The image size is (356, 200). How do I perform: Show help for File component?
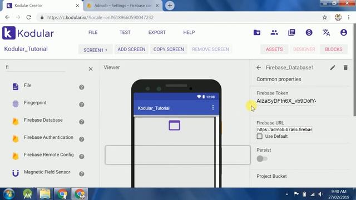coord(82,87)
